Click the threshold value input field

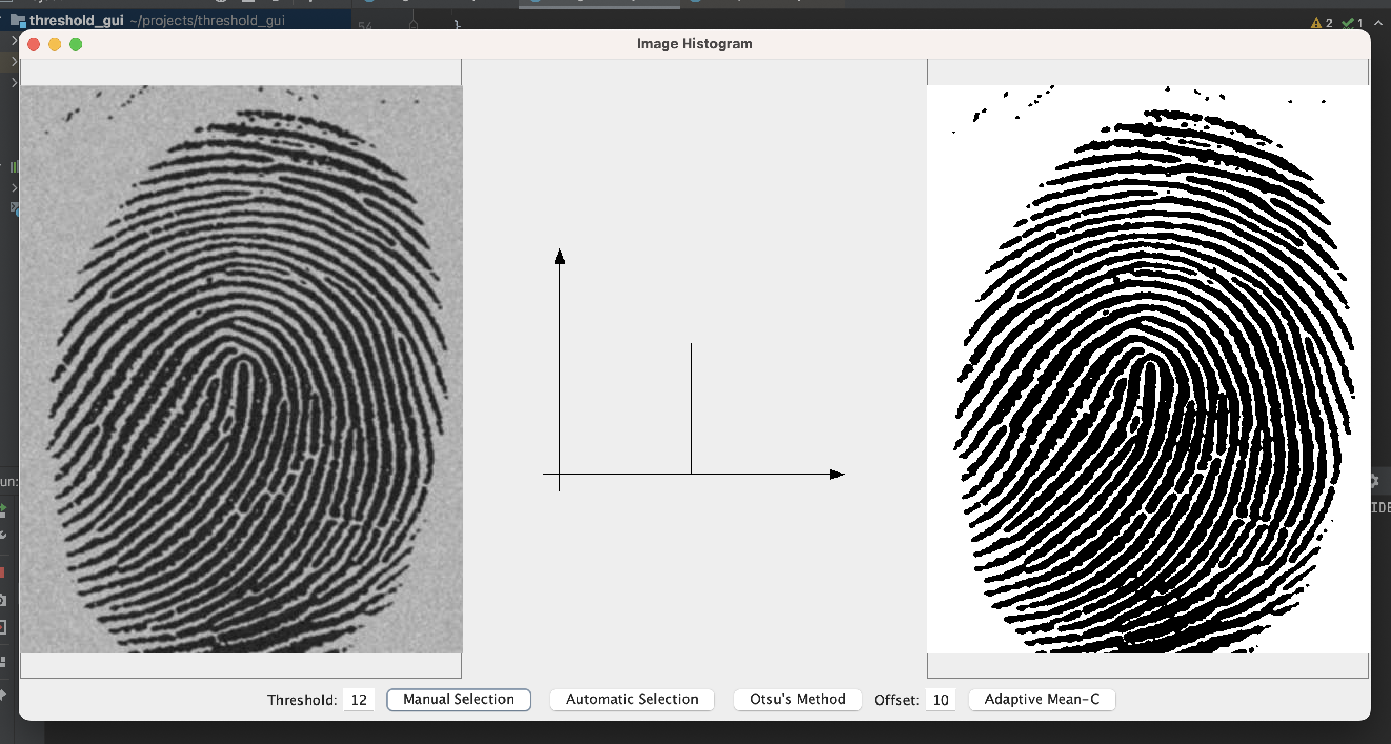pos(359,699)
